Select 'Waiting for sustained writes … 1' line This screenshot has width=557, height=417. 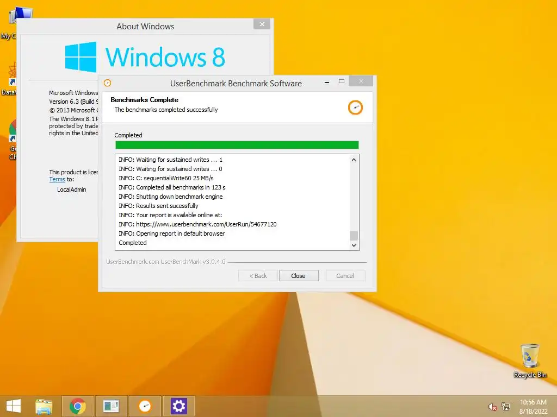[170, 160]
